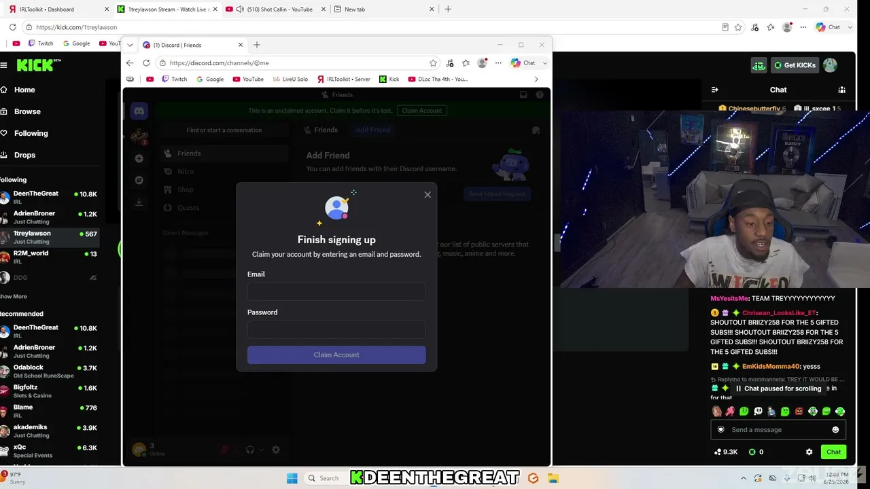Screen dimensions: 870x489
Task: Collapse the Kick chat panel
Action: [x=714, y=90]
